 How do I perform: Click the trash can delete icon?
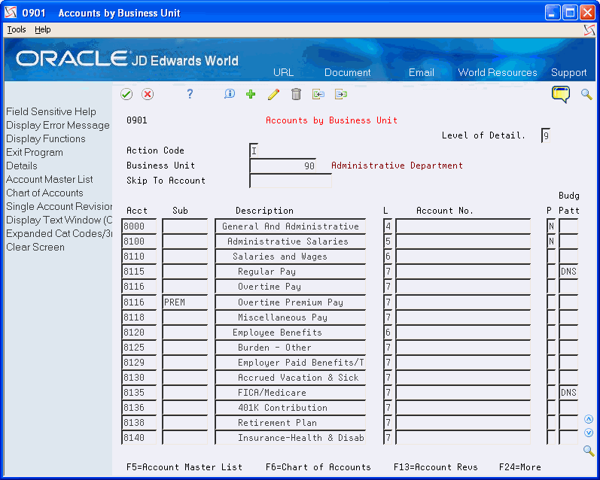click(296, 94)
